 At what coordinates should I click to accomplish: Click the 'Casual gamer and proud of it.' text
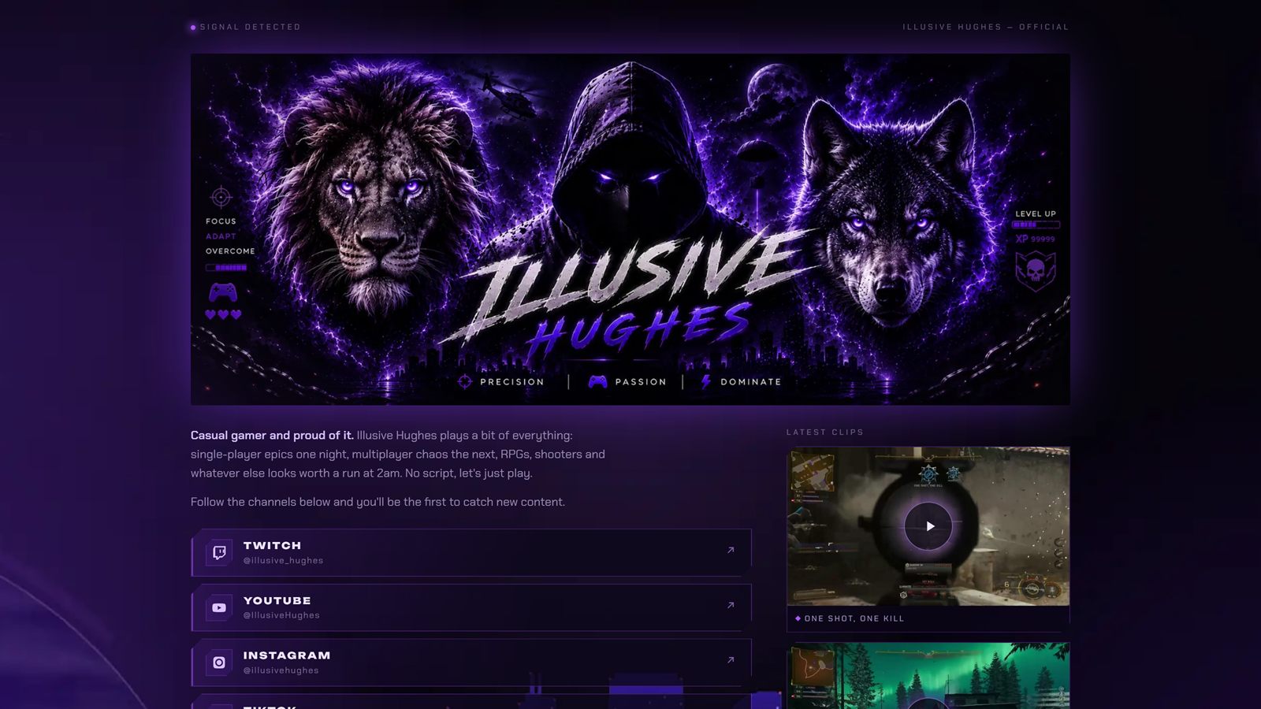272,435
